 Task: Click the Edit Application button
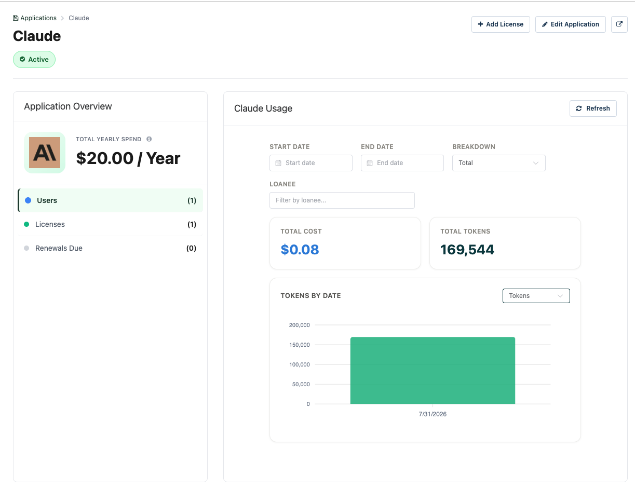[570, 24]
